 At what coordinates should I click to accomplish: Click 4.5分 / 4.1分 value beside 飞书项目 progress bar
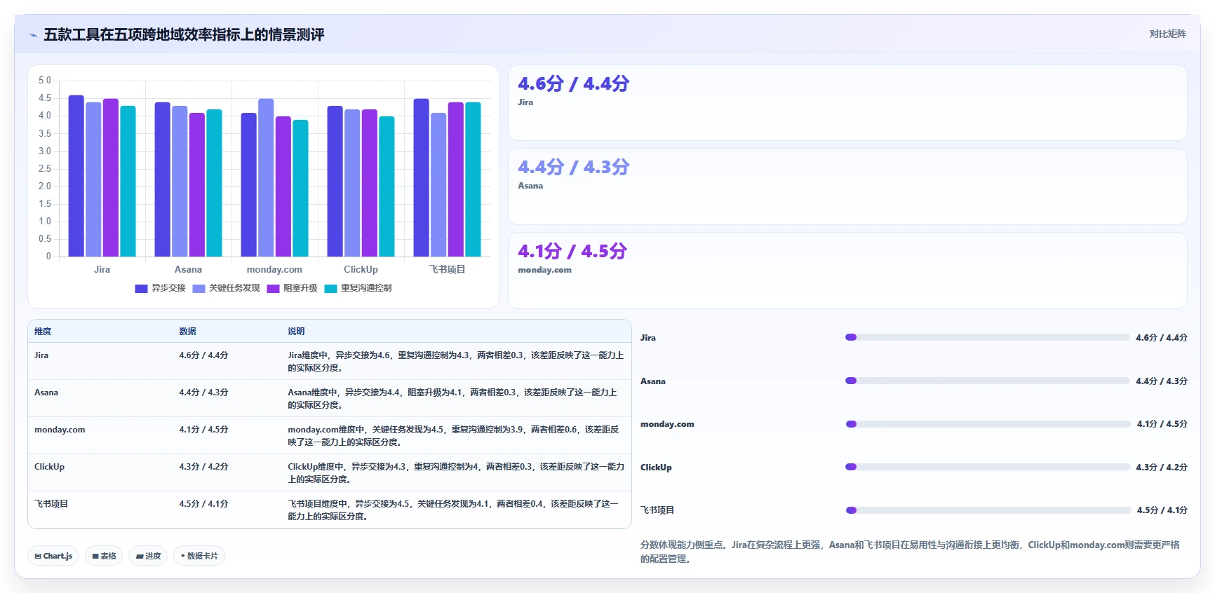point(1162,510)
